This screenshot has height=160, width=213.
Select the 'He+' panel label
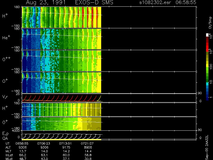pyautogui.click(x=6, y=37)
